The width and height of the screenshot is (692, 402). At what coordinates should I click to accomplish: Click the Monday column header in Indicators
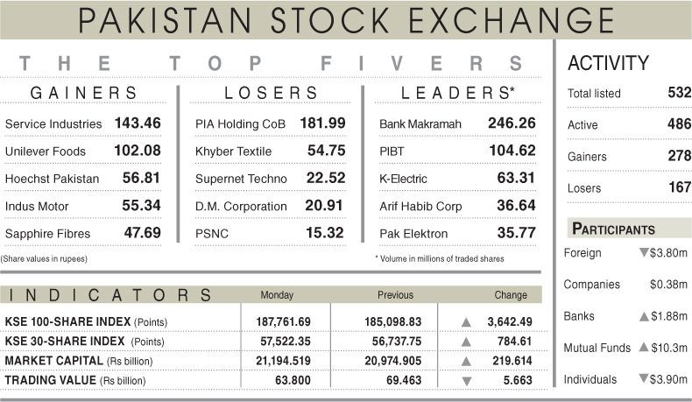point(277,295)
